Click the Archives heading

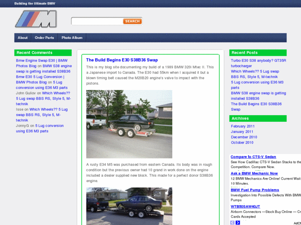[258, 118]
